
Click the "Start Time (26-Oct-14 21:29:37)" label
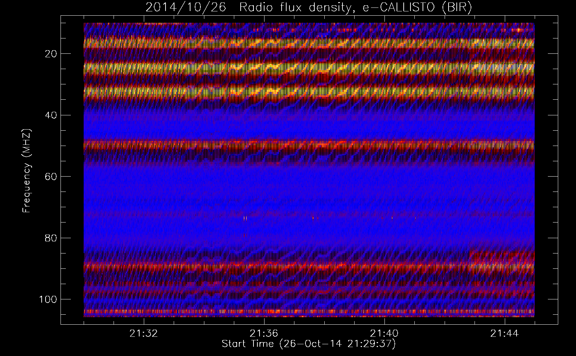click(x=309, y=344)
